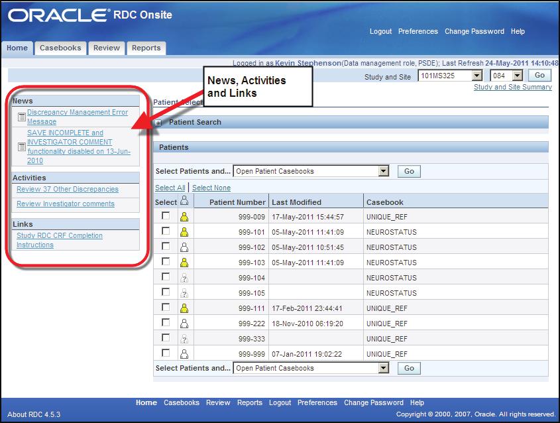Open Preferences in the top header
Screen dimensions: 560x423
[x=418, y=31]
